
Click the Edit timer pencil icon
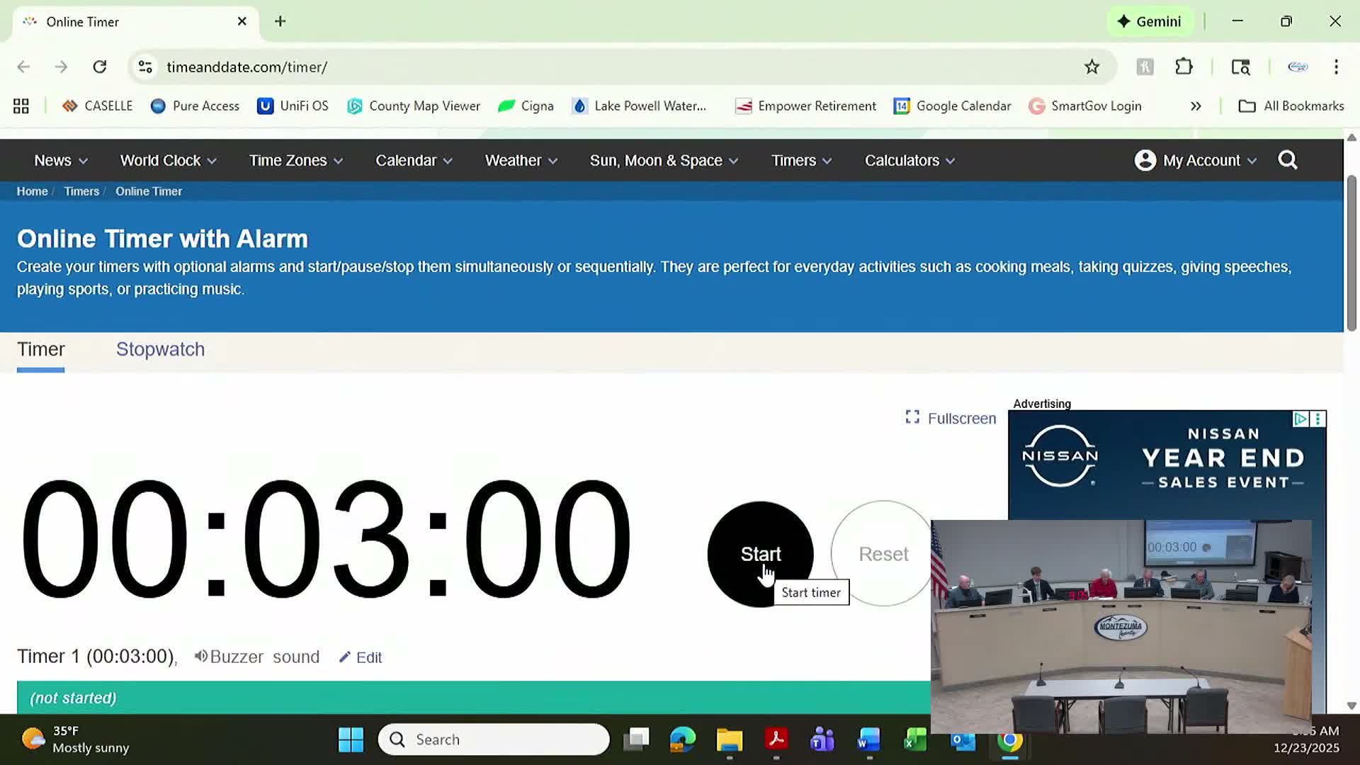pos(345,657)
